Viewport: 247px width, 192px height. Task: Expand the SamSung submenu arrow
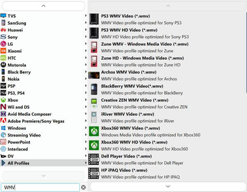point(86,23)
